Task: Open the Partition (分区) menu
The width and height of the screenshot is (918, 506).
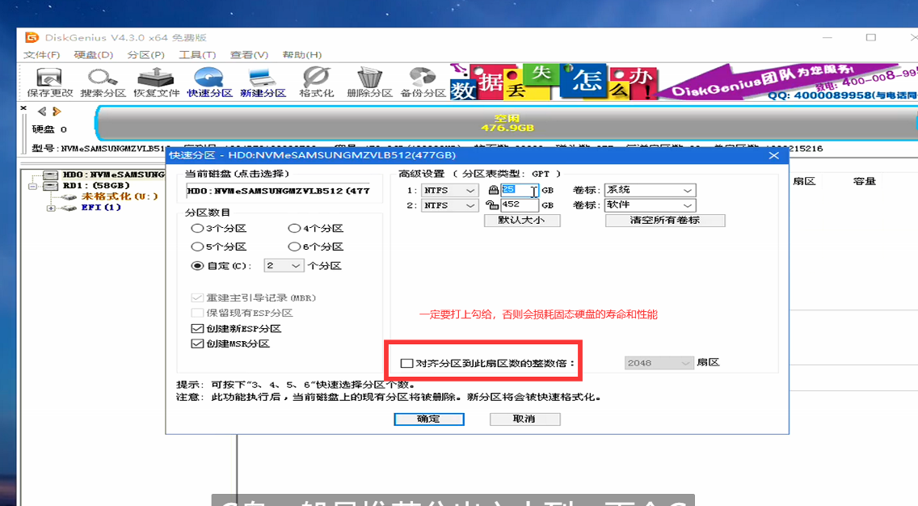Action: coord(145,55)
